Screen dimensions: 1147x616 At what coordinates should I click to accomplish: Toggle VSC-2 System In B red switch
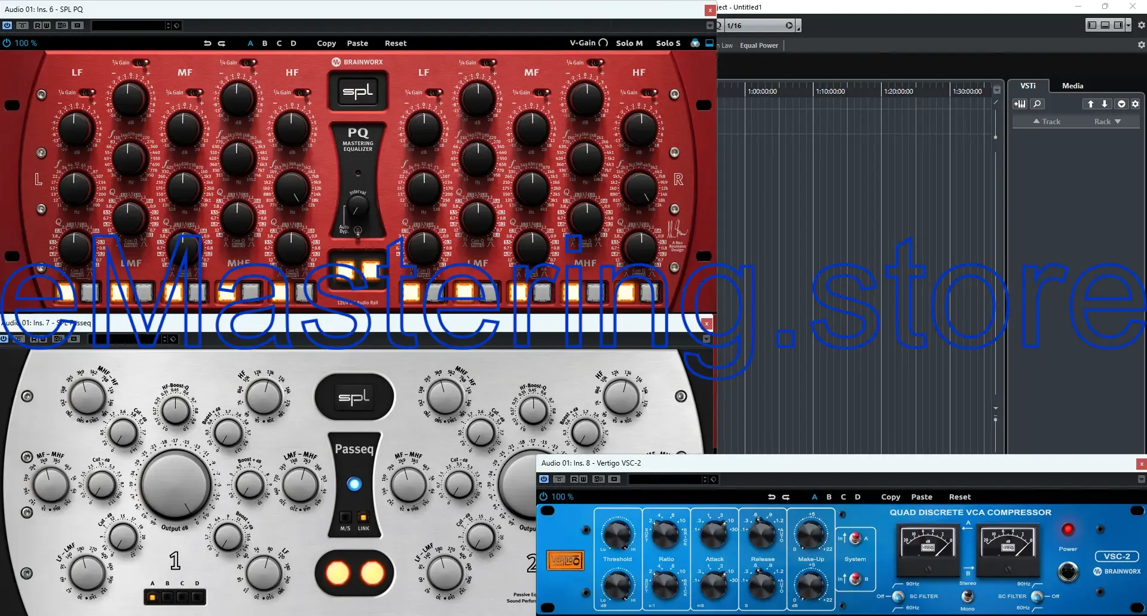point(855,578)
